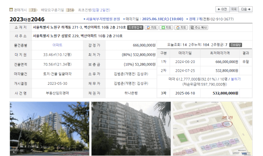The width and height of the screenshot is (263, 156).
Task: Select deposit (10%) 53,280,000원
Action: (x=140, y=65)
